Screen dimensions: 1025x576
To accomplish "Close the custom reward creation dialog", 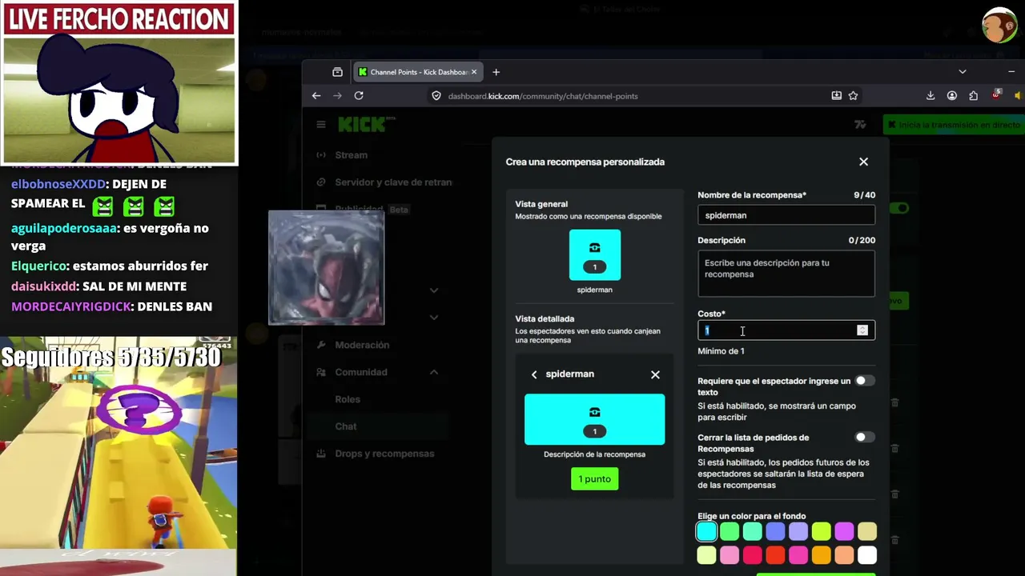I will tap(863, 162).
